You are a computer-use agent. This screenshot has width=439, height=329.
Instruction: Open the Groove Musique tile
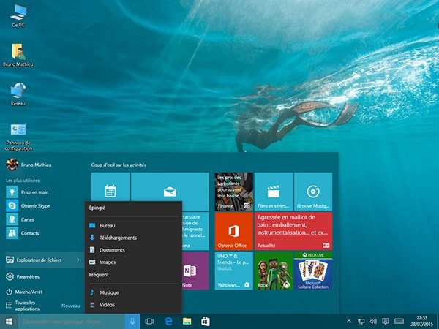[x=313, y=192]
